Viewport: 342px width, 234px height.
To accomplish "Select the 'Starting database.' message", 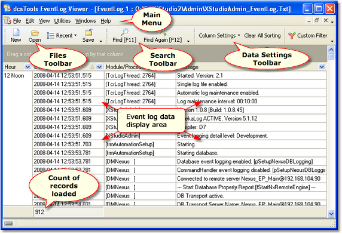I will coord(251,153).
